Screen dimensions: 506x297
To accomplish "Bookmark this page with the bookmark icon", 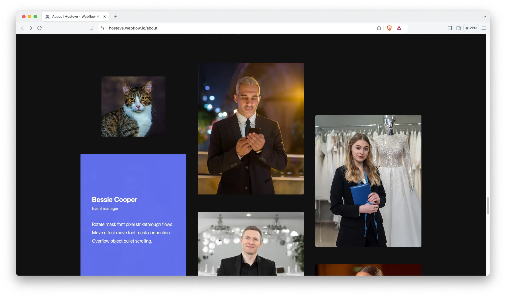I will [x=91, y=28].
